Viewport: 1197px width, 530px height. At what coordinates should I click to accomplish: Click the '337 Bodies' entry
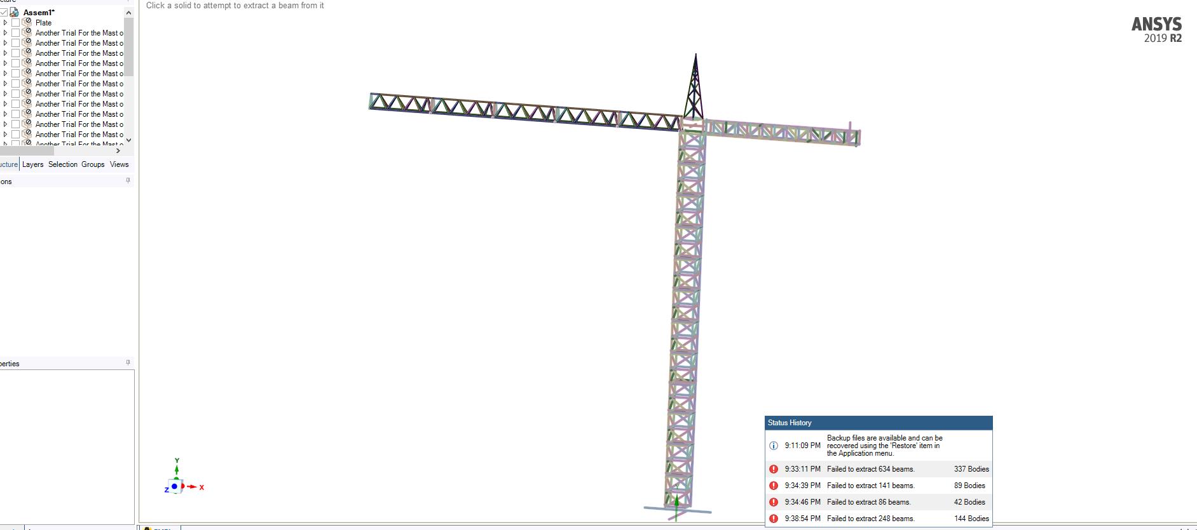pyautogui.click(x=971, y=469)
